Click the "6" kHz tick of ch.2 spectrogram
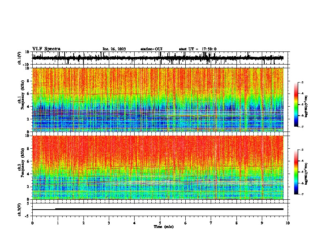Image resolution: width=324 pixels, height=250 pixels. point(29,161)
